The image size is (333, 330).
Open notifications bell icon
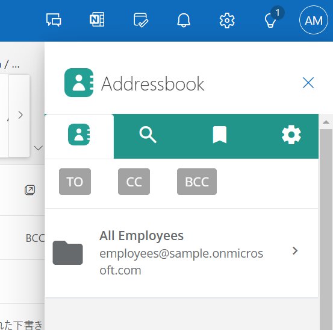184,21
